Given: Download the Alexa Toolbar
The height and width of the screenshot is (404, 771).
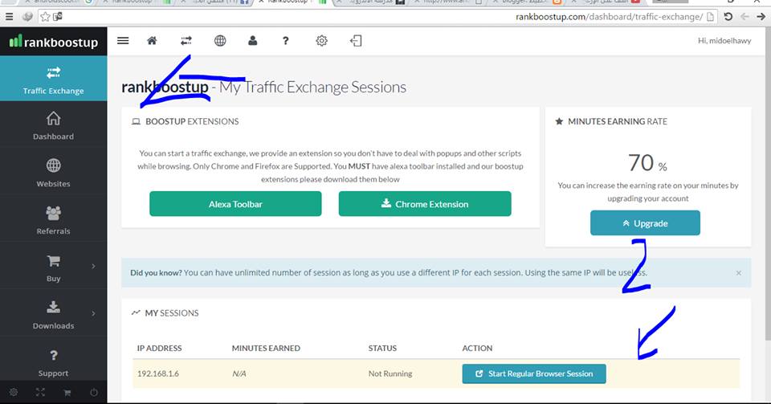Looking at the screenshot, I should (235, 204).
